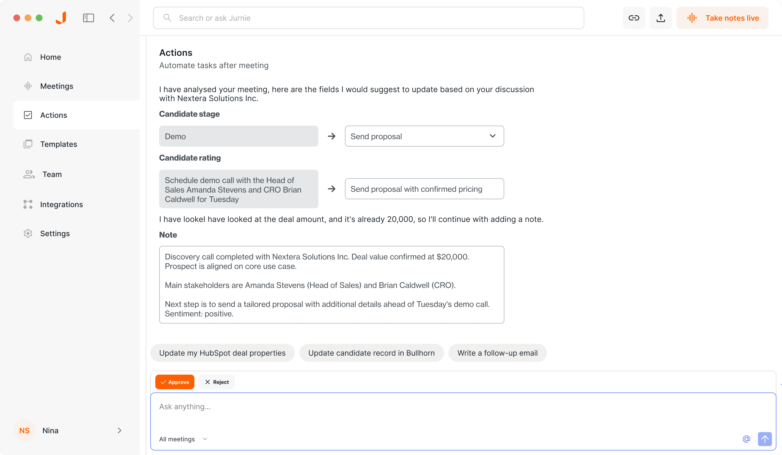Click the back navigation arrow
The height and width of the screenshot is (455, 782).
(112, 18)
